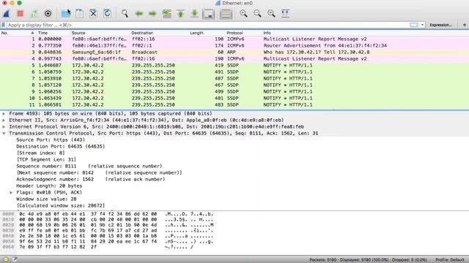This screenshot has width=469, height=263.
Task: Find a packet with magnifier icon
Action: (125, 13)
